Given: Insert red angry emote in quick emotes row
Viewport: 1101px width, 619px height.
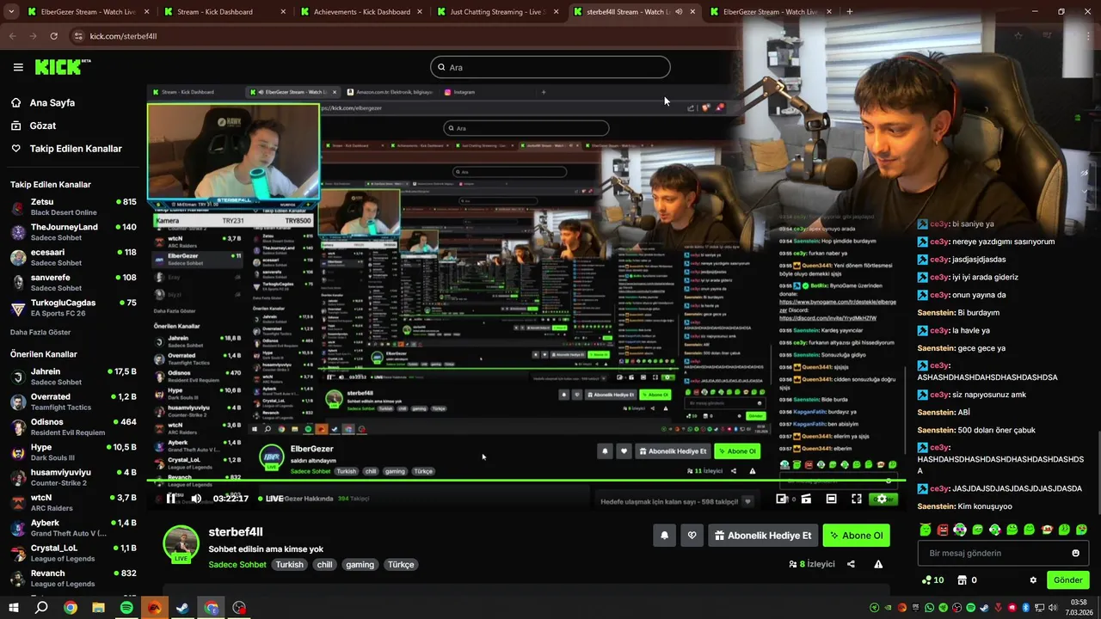Looking at the screenshot, I should (943, 530).
